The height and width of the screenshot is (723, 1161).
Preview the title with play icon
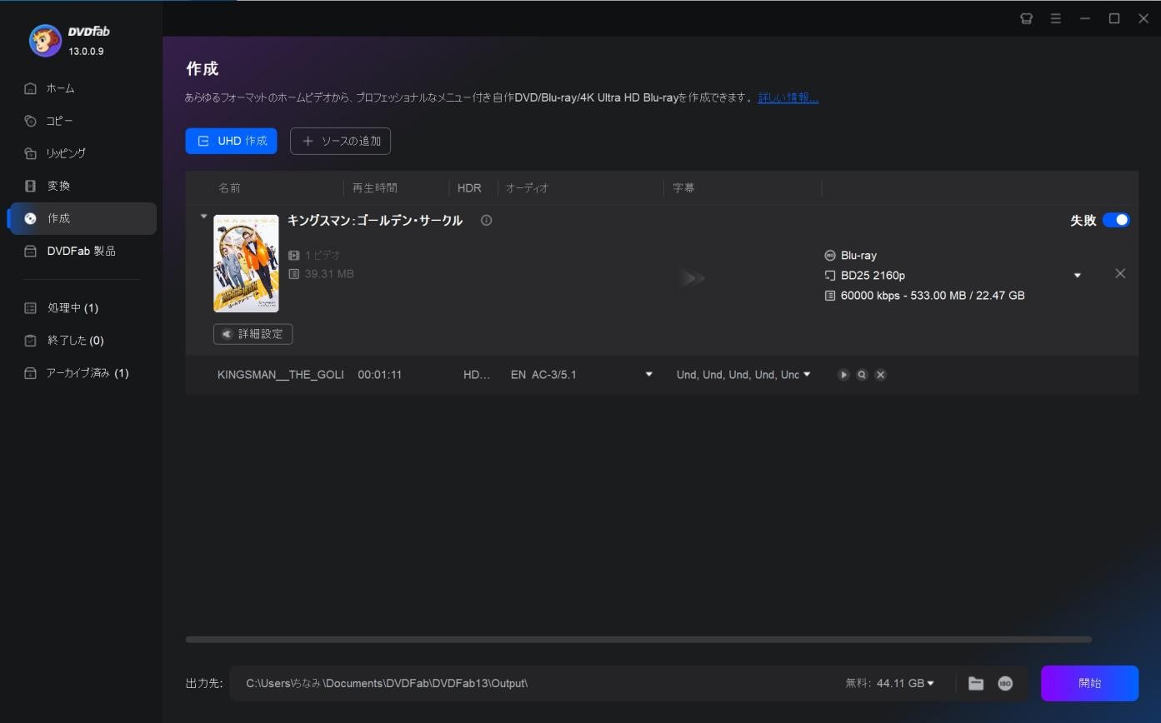tap(843, 375)
